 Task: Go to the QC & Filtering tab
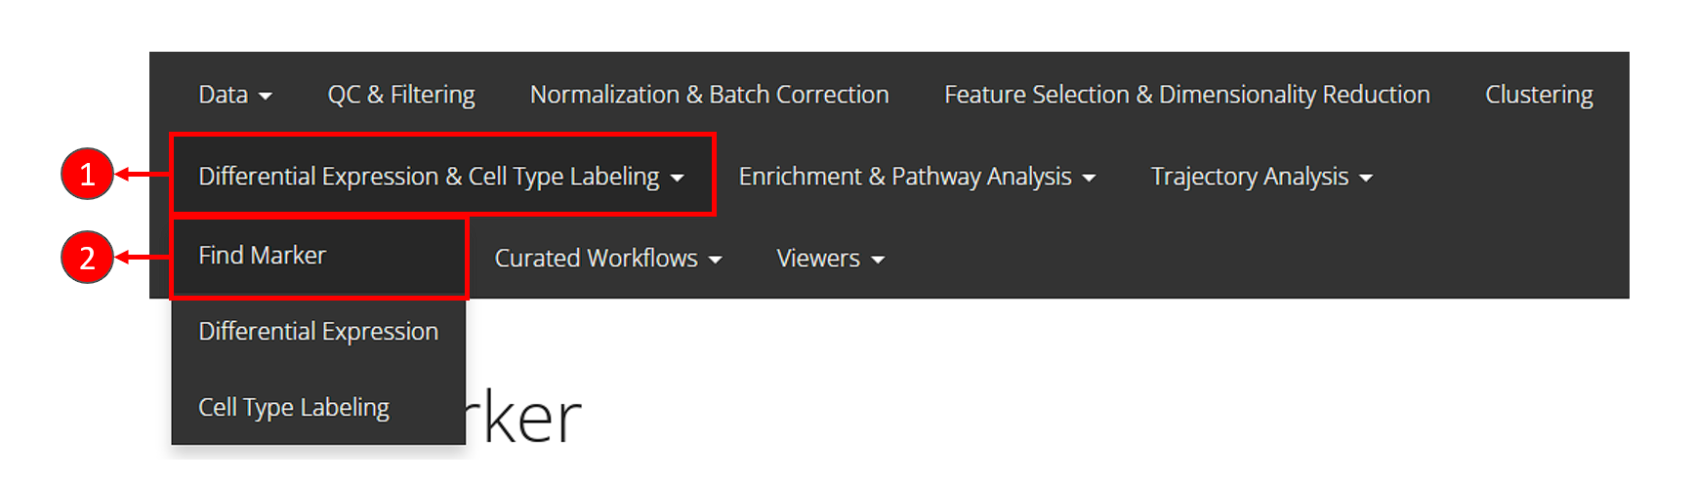[x=401, y=95]
